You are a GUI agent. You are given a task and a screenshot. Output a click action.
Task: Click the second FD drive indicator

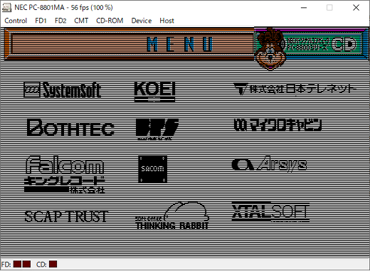(x=26, y=264)
